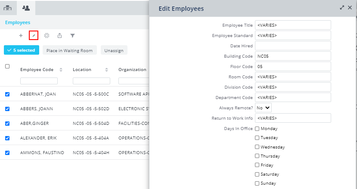Click the export share icon
357x189 pixels.
click(59, 36)
